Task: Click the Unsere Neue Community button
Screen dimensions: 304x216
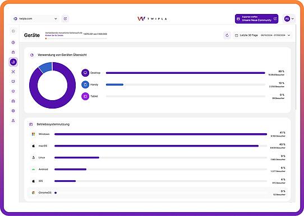Action: pos(256,19)
